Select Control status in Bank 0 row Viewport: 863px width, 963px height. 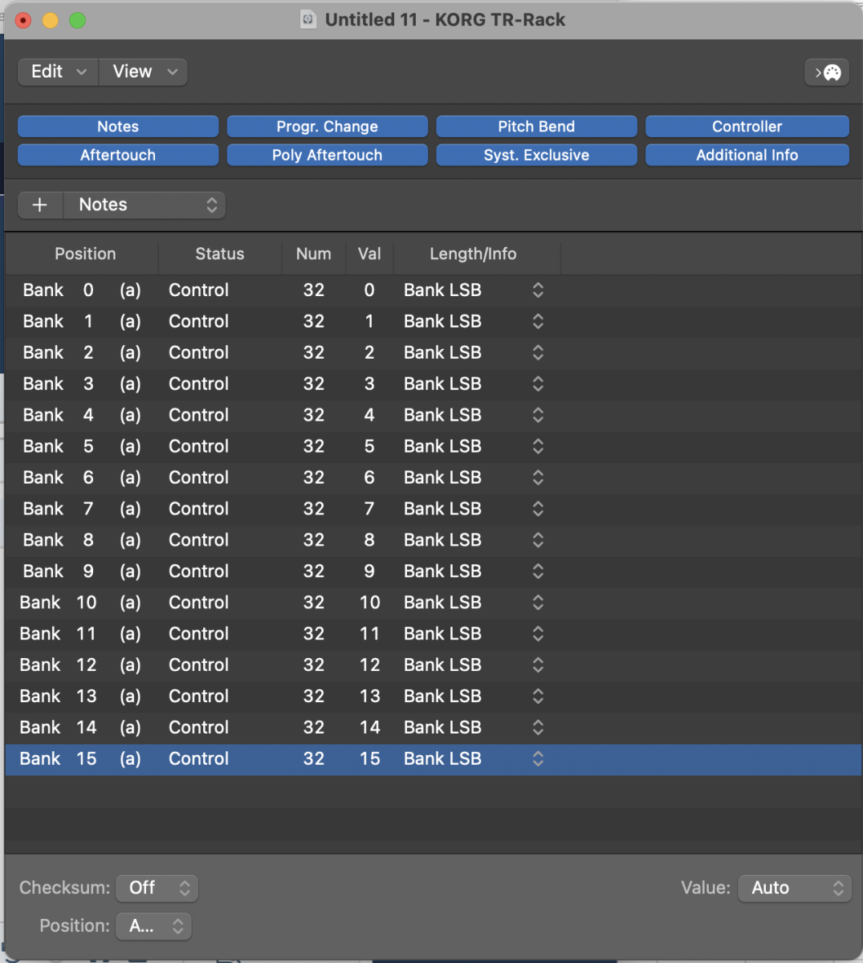click(198, 291)
